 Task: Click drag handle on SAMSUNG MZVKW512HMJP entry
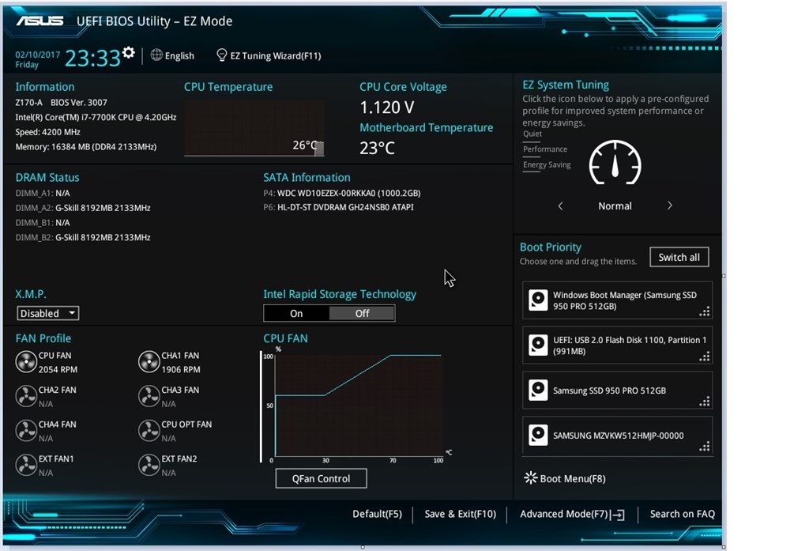[x=705, y=446]
